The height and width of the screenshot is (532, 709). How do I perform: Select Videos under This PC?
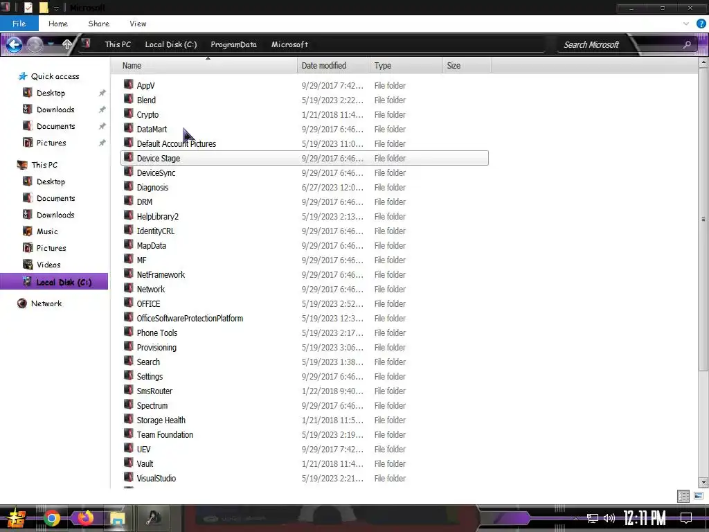(48, 265)
